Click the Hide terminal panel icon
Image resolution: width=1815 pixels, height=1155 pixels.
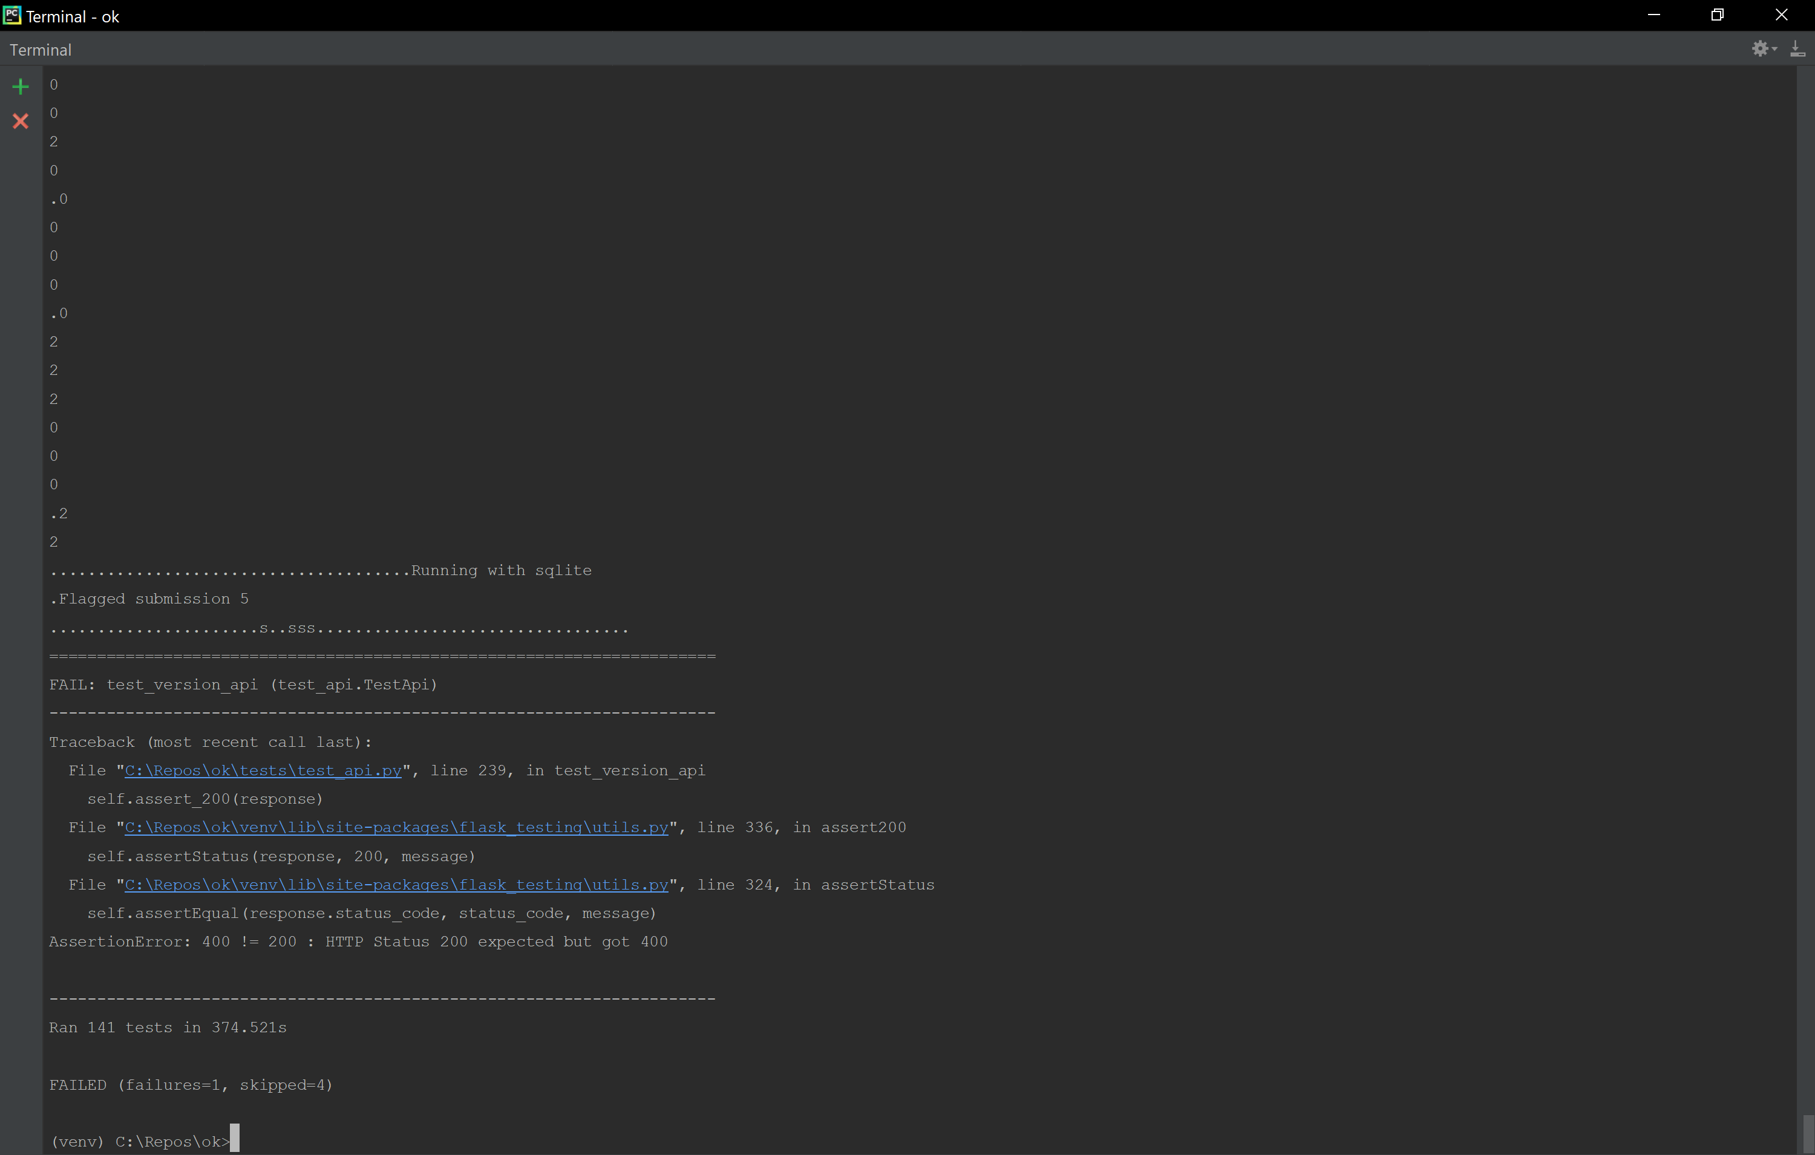tap(1797, 49)
